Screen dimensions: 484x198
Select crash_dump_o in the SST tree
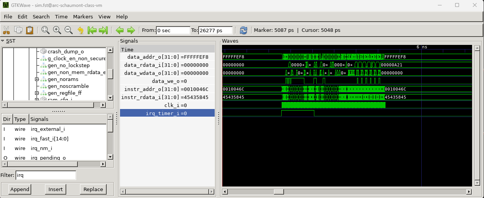click(x=65, y=51)
